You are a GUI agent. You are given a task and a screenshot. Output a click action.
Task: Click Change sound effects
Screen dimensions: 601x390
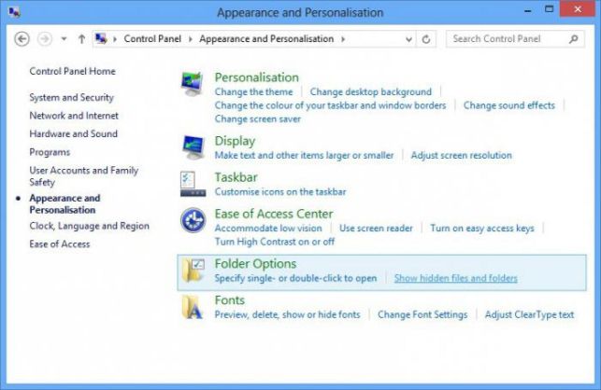(509, 105)
